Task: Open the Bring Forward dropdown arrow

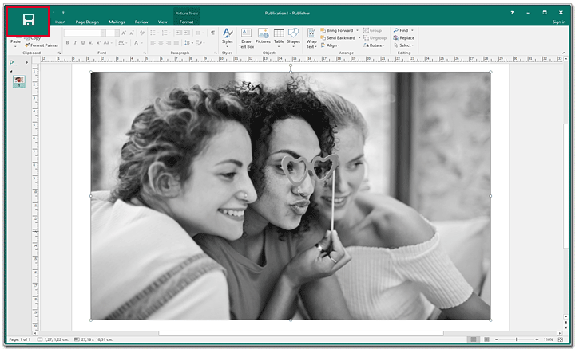Action: coord(357,30)
